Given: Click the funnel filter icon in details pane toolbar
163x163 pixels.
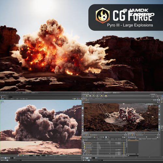Looking at the screenshot, I should pyautogui.click(x=146, y=137).
